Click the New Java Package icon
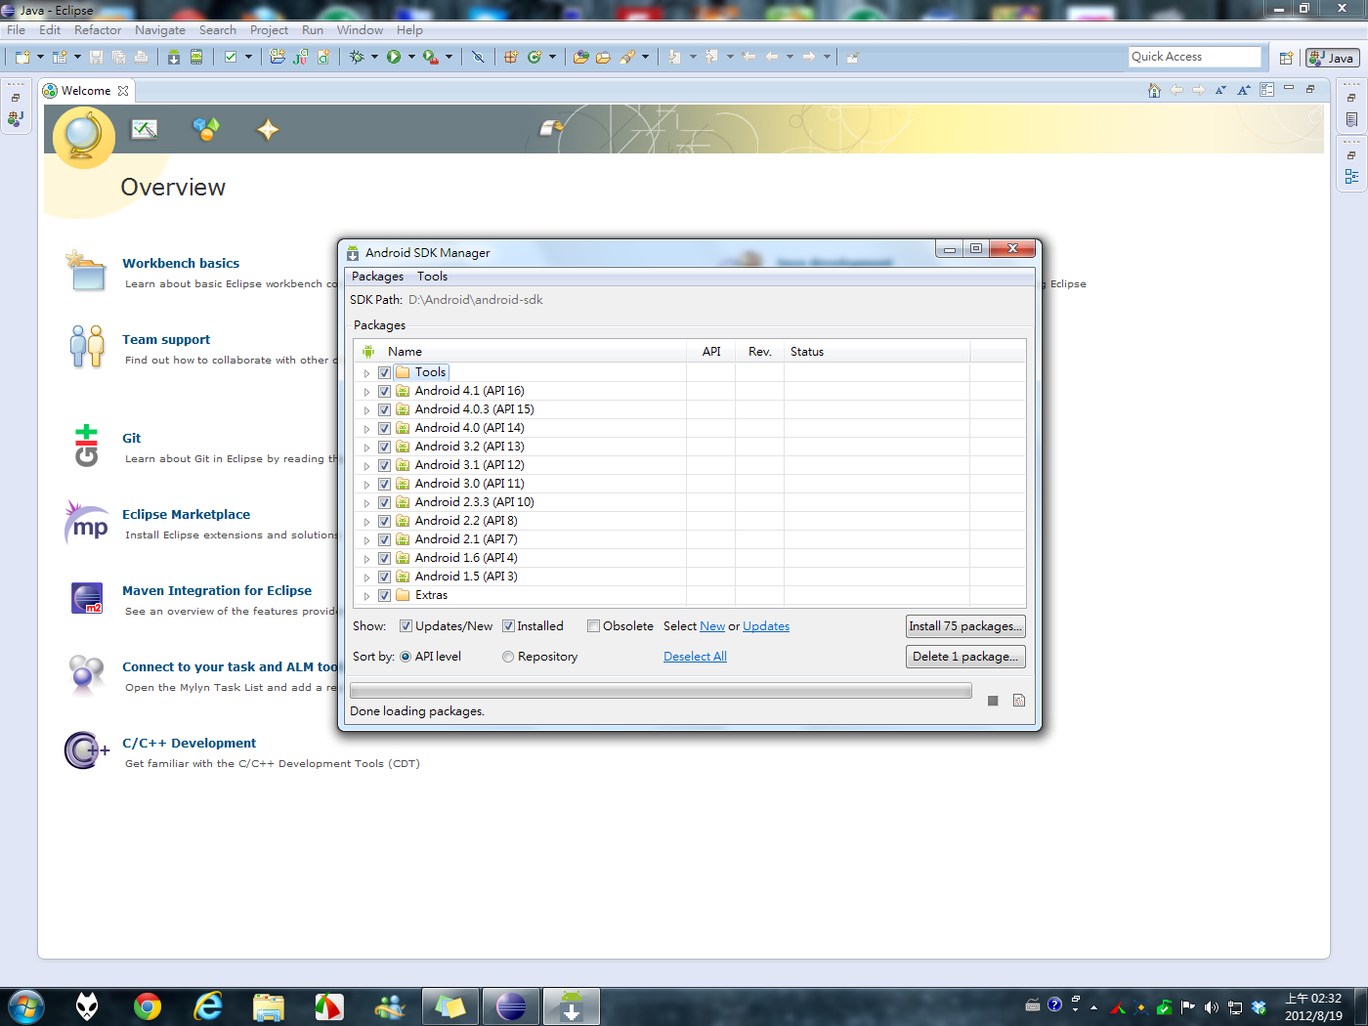The width and height of the screenshot is (1368, 1026). tap(510, 57)
